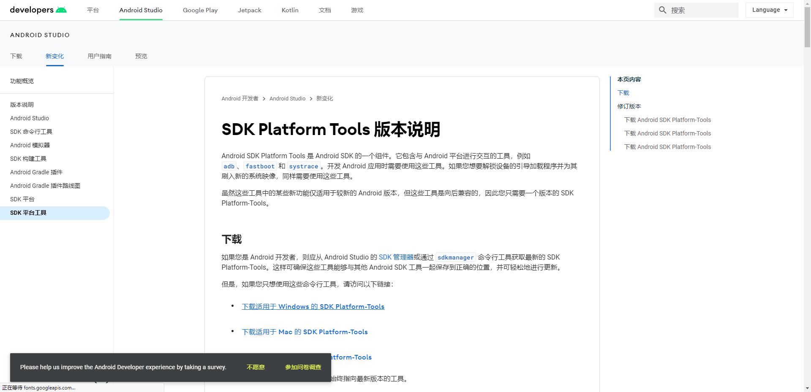This screenshot has height=392, width=811.
Task: Open second 下载 Android SDK Platform-Tools TOC link
Action: pos(667,133)
